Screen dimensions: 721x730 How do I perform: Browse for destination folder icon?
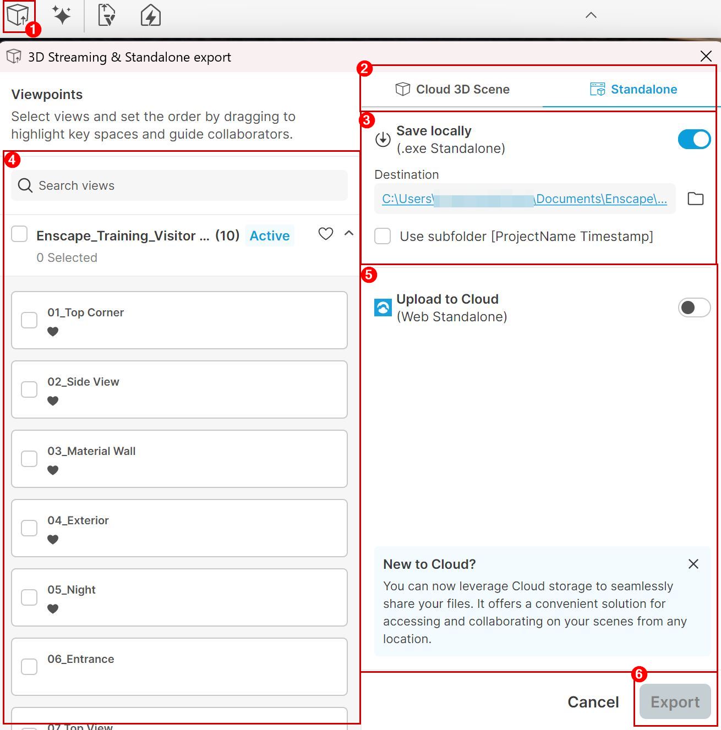coord(696,199)
